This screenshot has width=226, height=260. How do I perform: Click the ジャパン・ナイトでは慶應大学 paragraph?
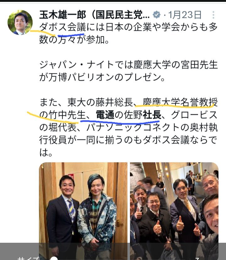pyautogui.click(x=128, y=71)
